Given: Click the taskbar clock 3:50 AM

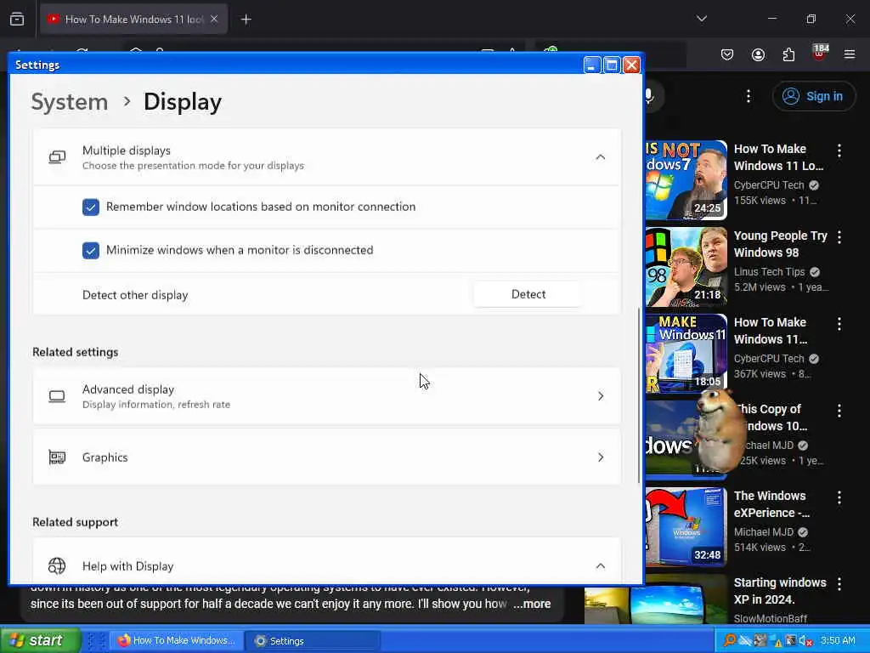Looking at the screenshot, I should click(x=838, y=640).
